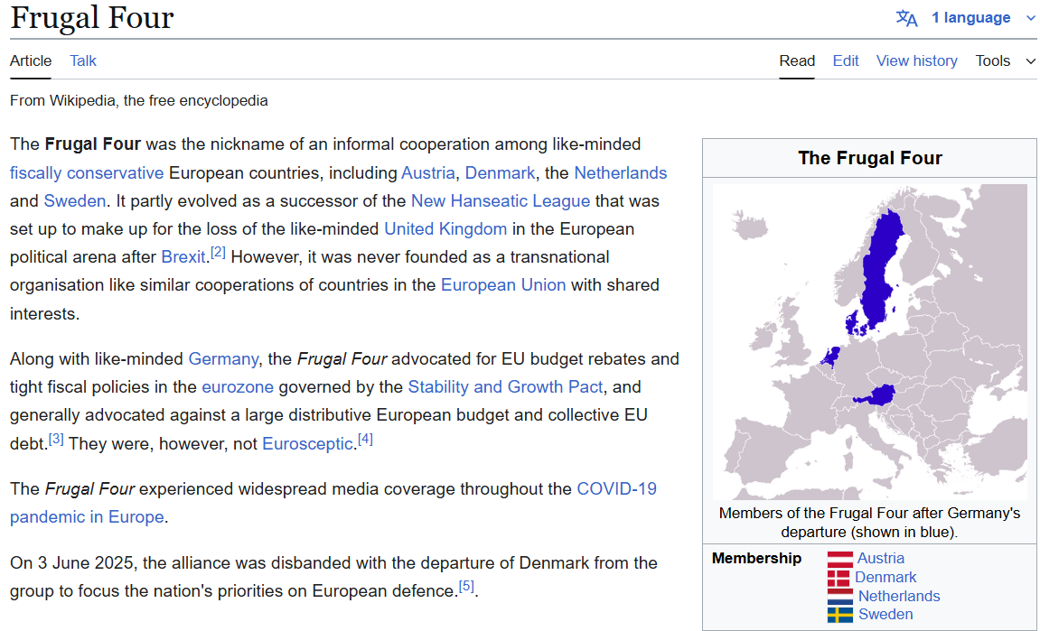Follow the Brexit link
The height and width of the screenshot is (631, 1040).
pos(183,257)
